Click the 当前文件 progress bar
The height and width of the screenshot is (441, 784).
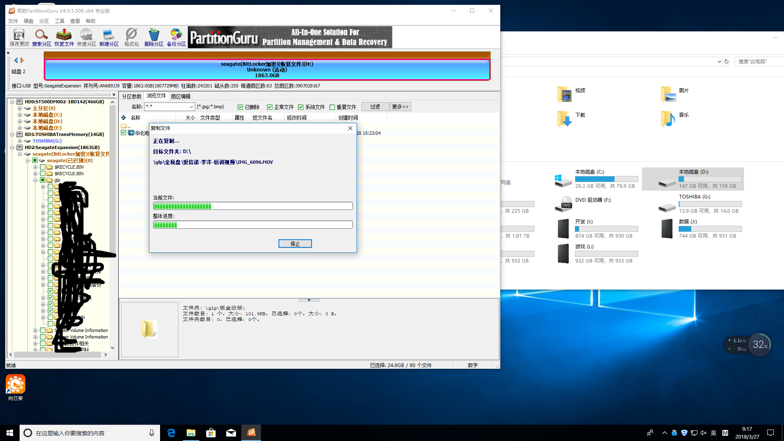(x=253, y=206)
